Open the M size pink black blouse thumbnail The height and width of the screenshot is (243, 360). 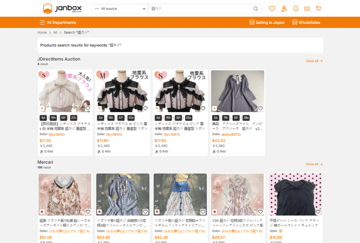[x=123, y=91]
